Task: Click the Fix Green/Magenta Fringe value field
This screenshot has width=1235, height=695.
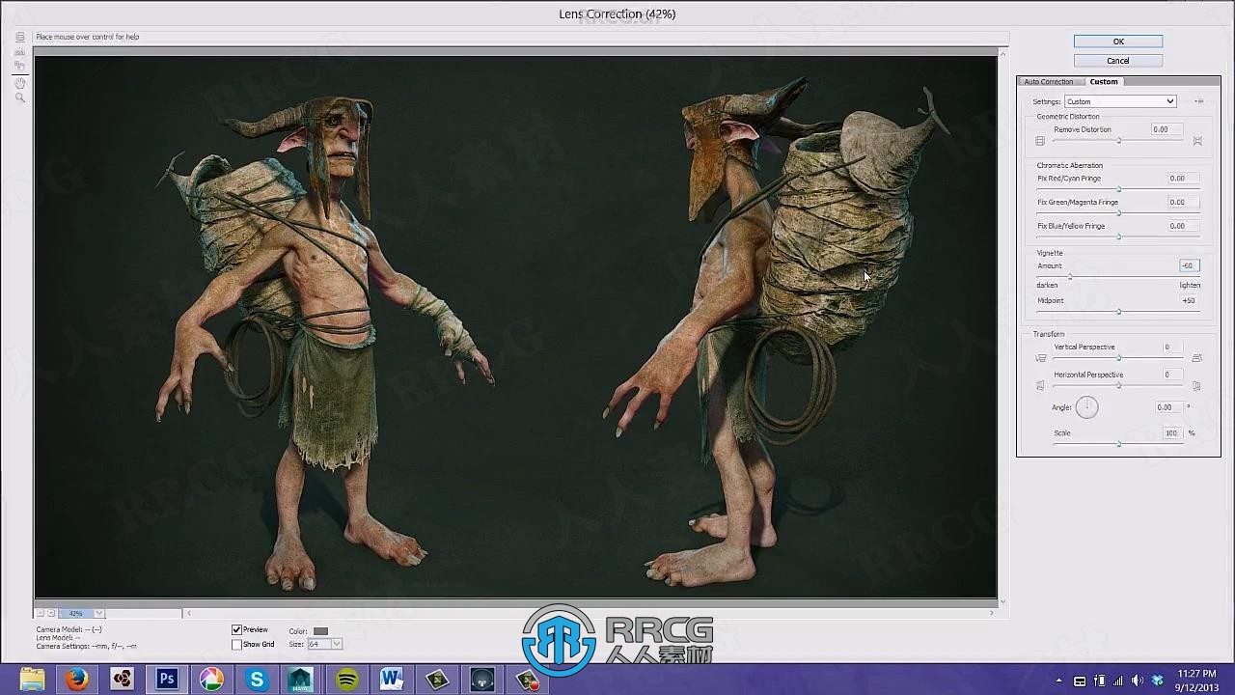Action: [1184, 203]
